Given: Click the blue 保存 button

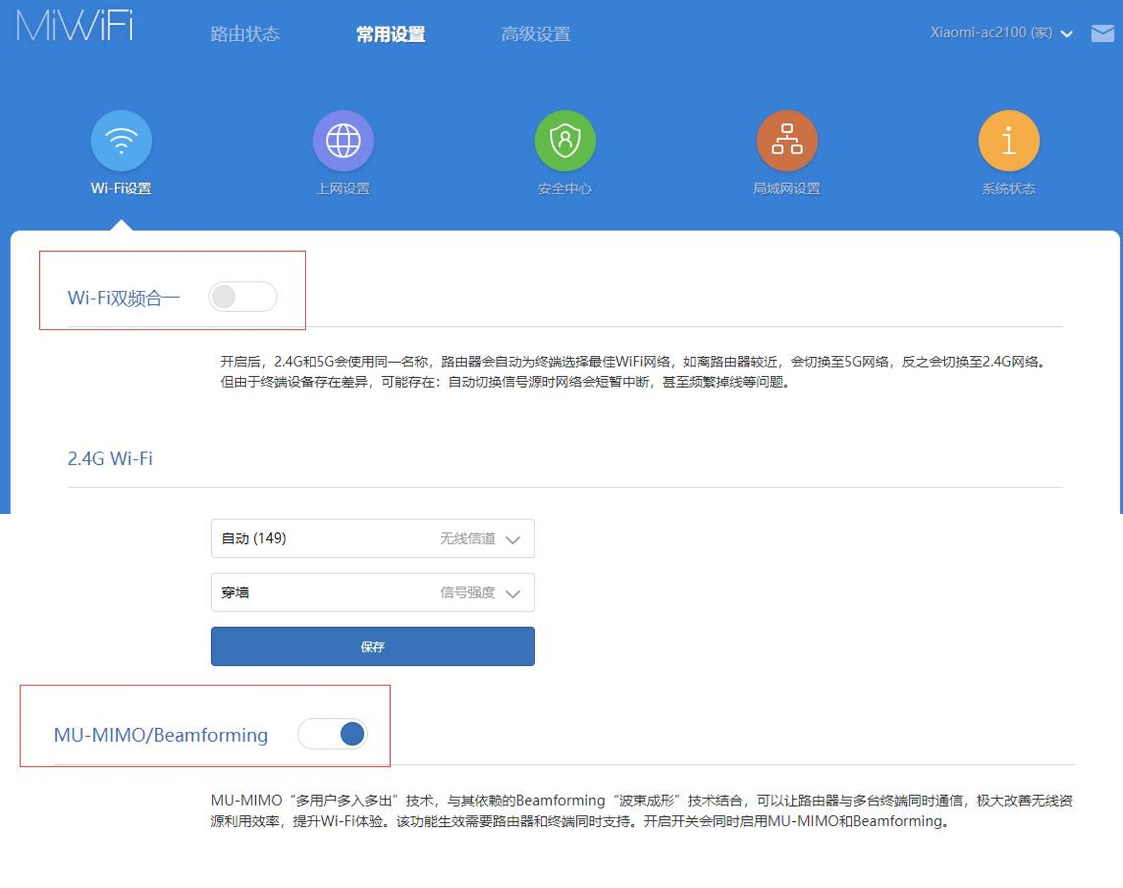Looking at the screenshot, I should coord(372,646).
